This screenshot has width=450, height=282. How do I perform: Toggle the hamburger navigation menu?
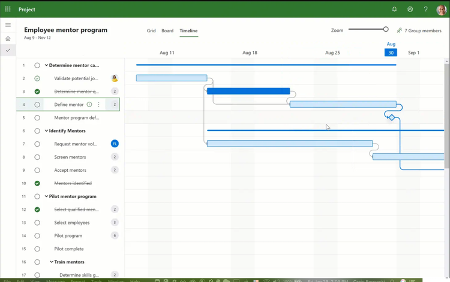pos(8,25)
